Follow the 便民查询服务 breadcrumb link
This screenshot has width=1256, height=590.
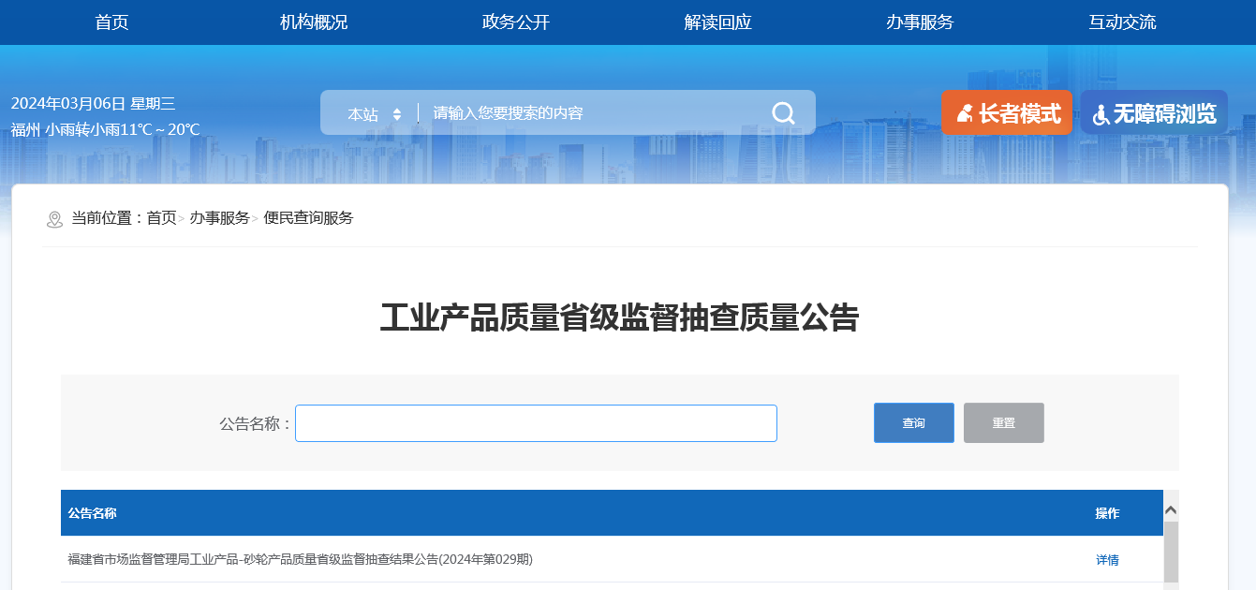308,218
